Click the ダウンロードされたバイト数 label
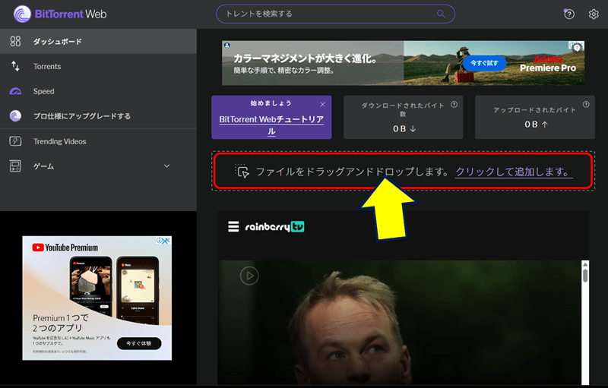608x388 pixels. [403, 109]
